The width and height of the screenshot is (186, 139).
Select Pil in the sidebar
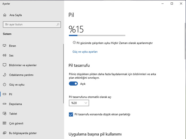click(x=11, y=94)
